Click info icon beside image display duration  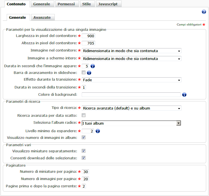click(93, 66)
